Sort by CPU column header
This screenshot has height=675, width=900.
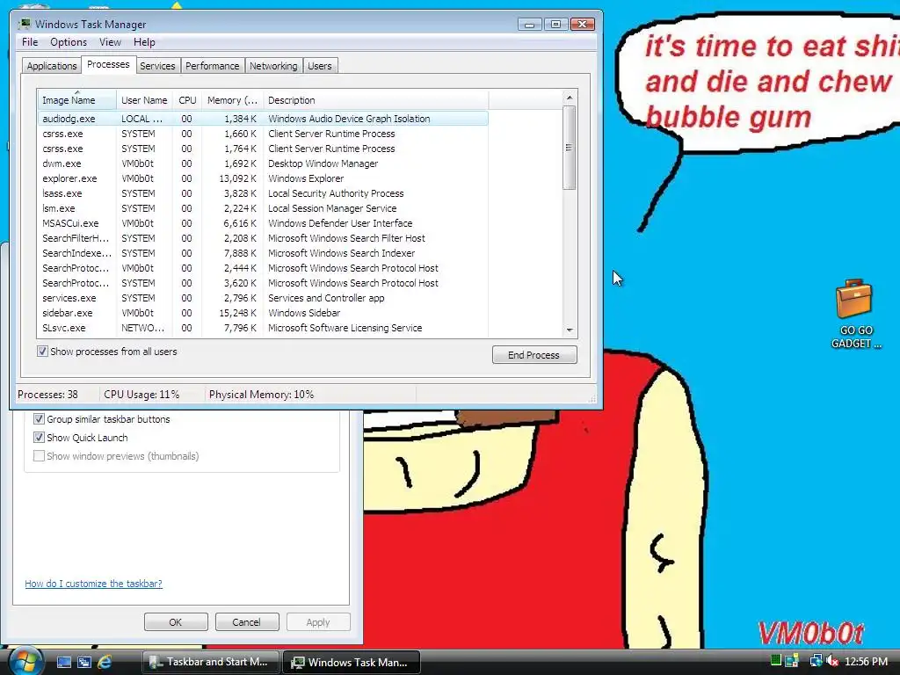187,100
